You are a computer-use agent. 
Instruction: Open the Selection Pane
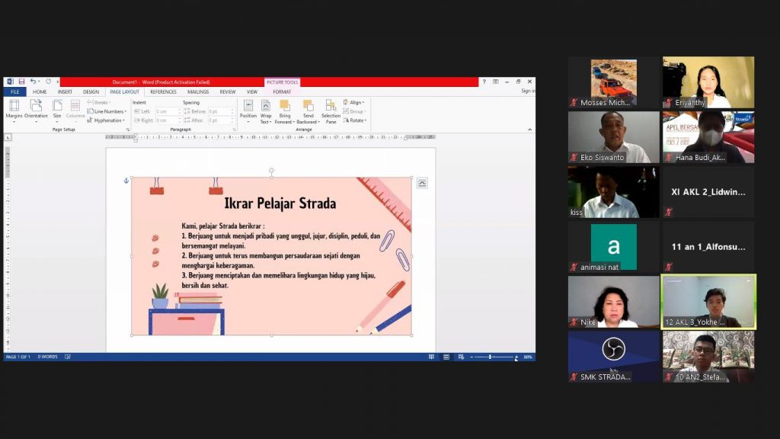point(331,111)
